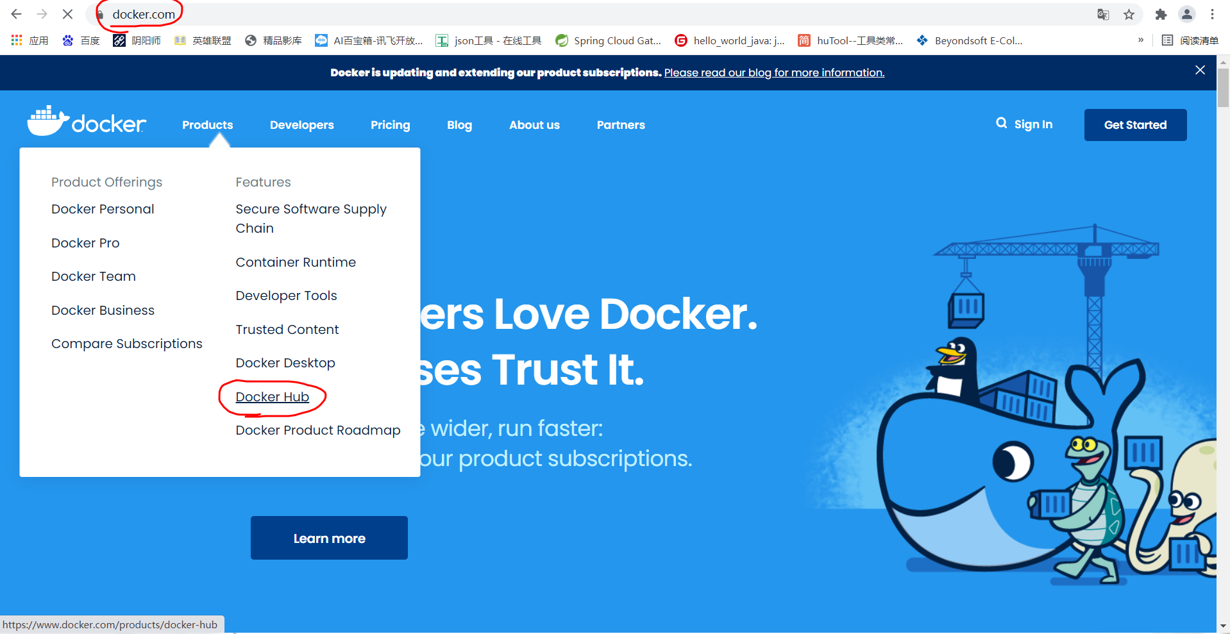
Task: Open the Chrome profile avatar
Action: (1187, 14)
